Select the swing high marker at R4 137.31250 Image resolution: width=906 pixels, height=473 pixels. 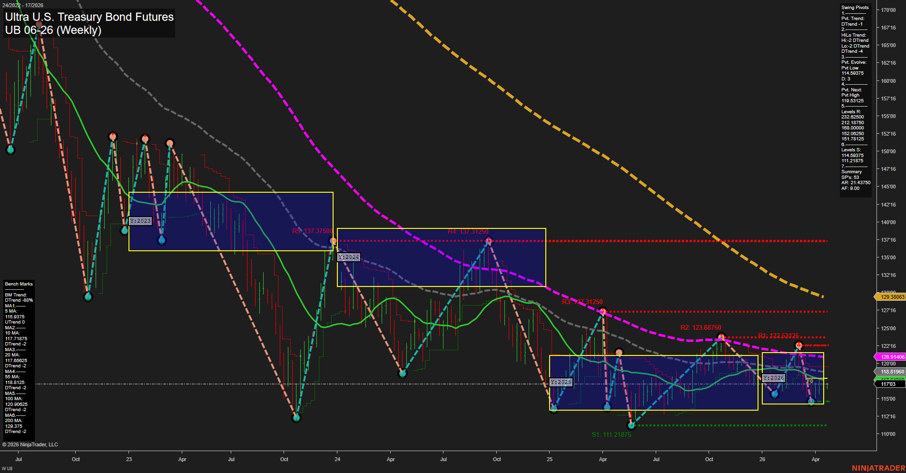coord(488,241)
